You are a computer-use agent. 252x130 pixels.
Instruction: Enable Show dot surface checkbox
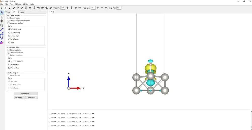[9, 23]
